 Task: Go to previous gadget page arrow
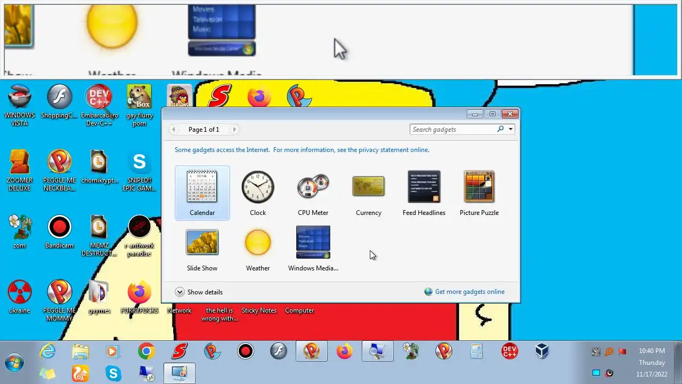[173, 130]
